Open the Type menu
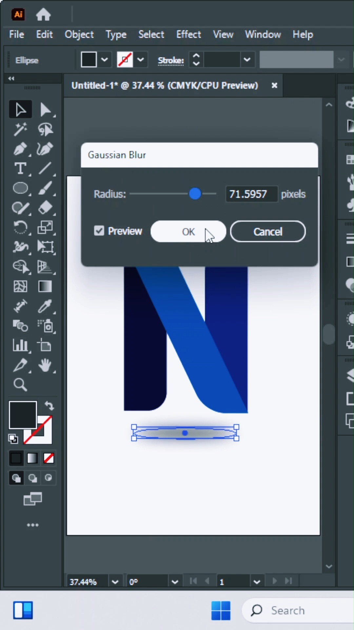 coord(116,34)
